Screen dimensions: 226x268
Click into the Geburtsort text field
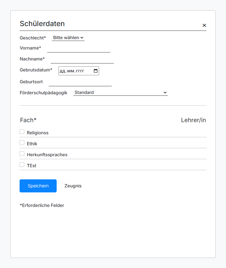pyautogui.click(x=80, y=82)
